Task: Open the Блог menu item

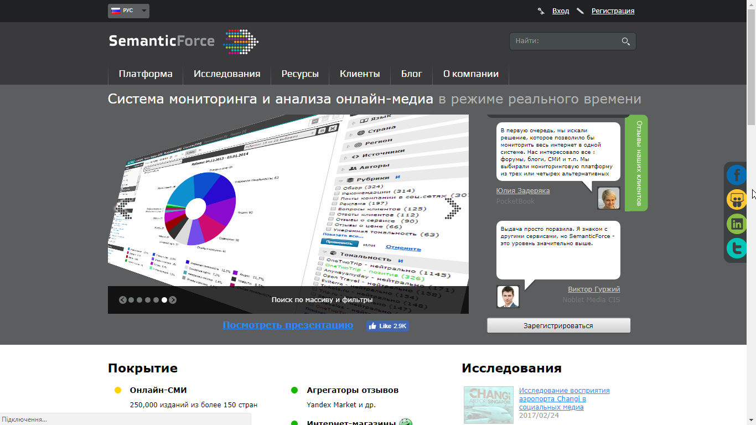Action: coord(412,74)
